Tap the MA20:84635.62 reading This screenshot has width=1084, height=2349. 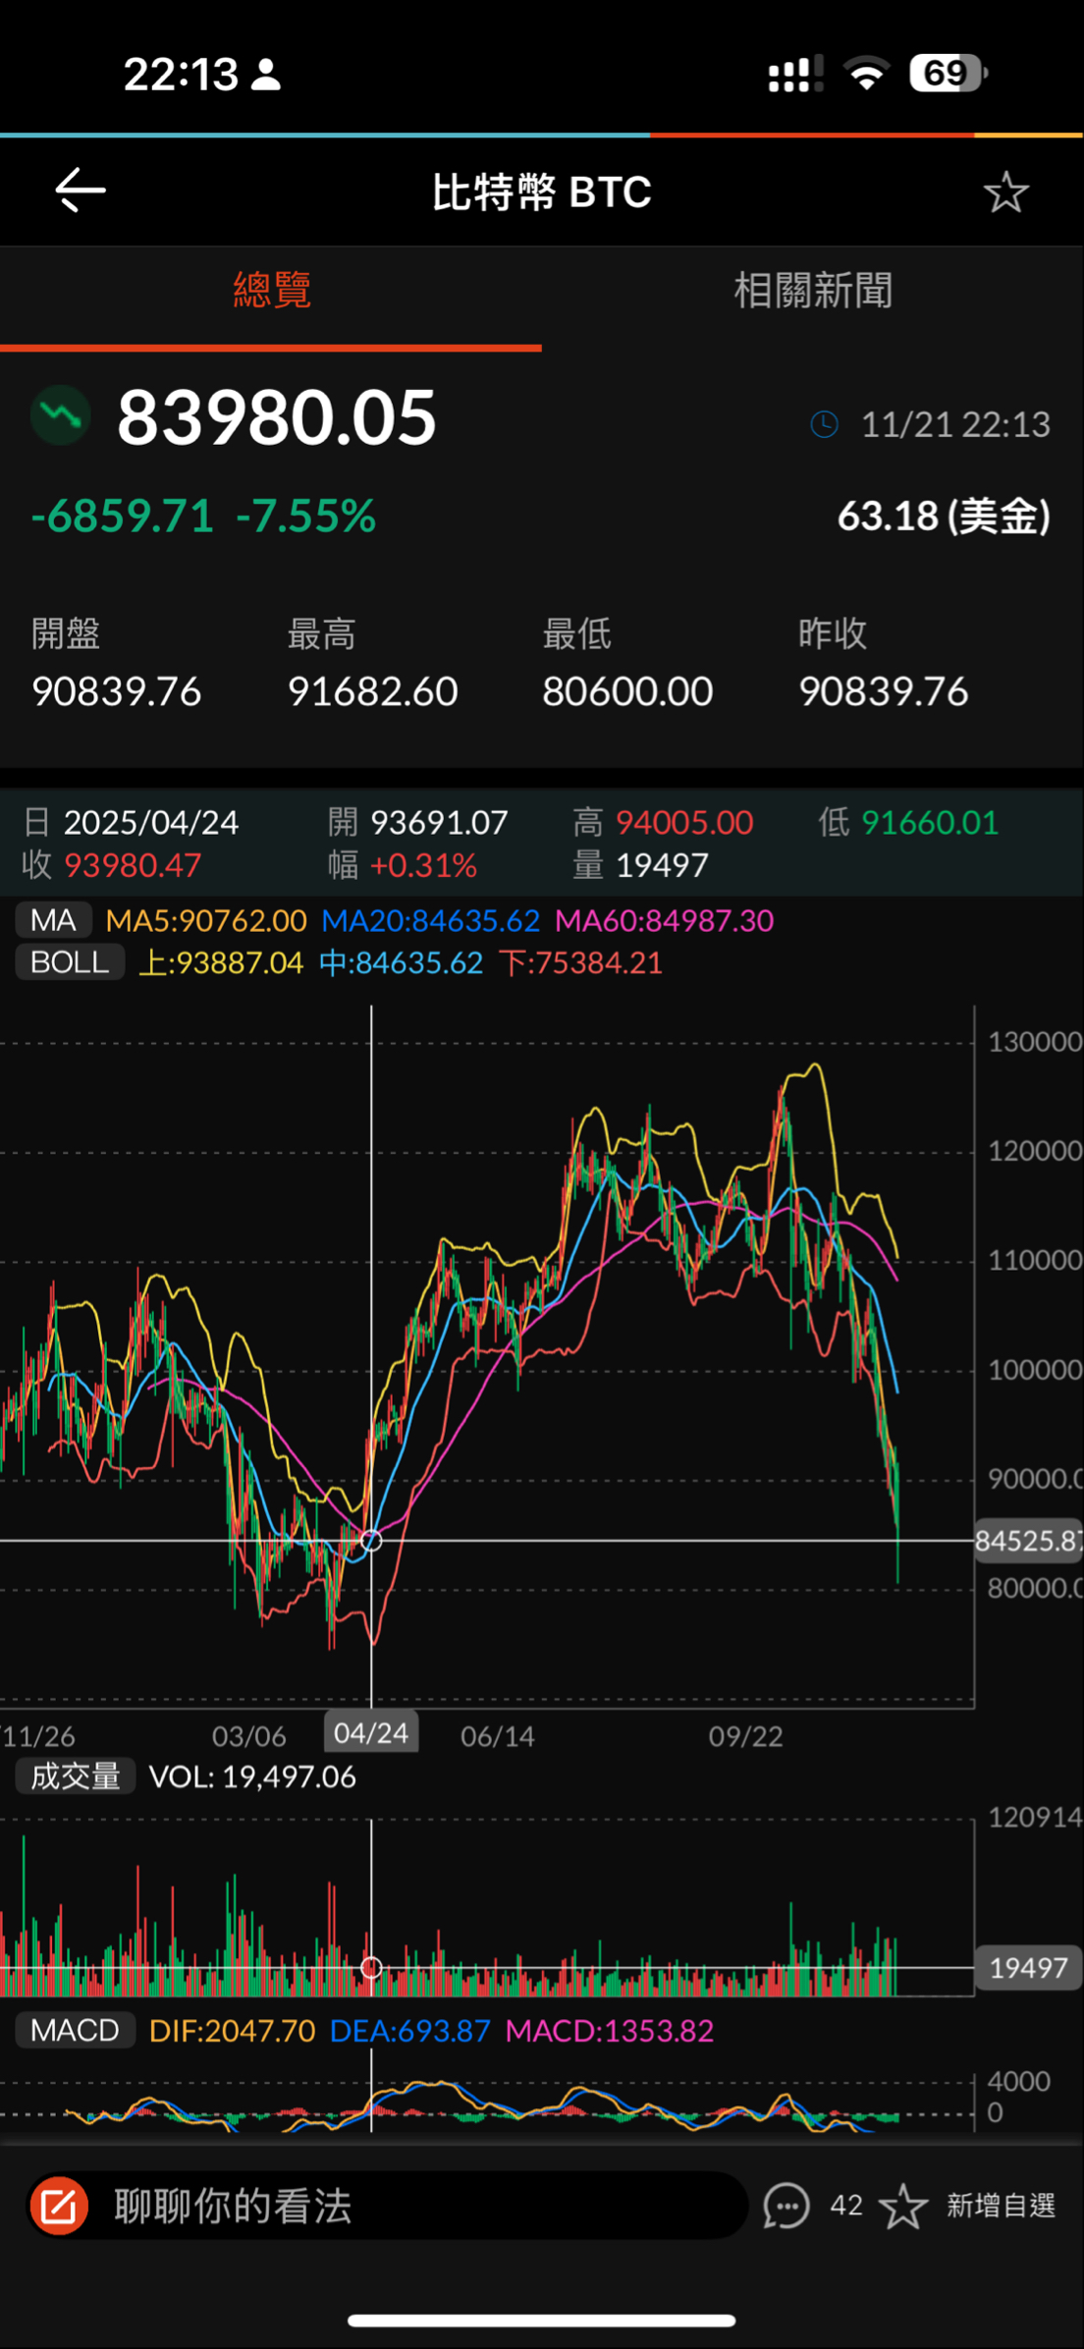click(431, 920)
